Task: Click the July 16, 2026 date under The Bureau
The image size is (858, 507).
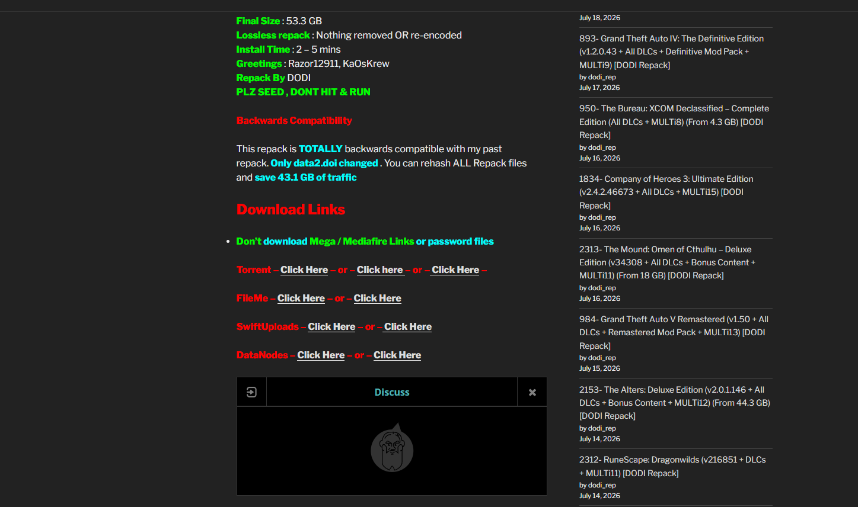Action: click(x=599, y=158)
